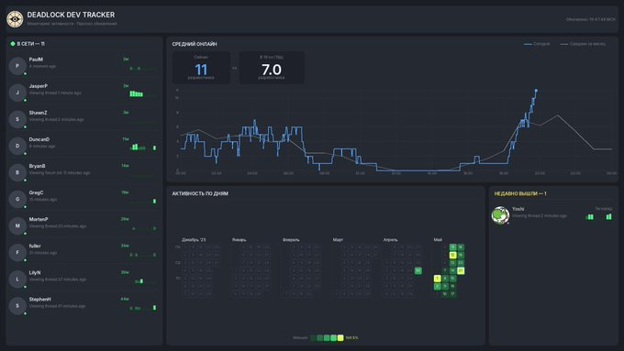This screenshot has height=351, width=624.
Task: Toggle the Среднее за месяц legend series
Action: [x=583, y=44]
